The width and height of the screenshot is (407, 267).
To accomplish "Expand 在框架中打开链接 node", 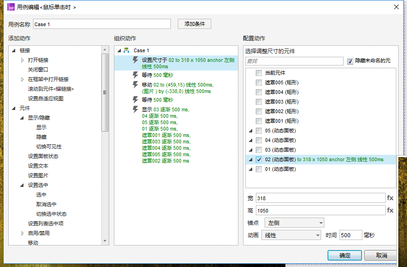I will click(x=23, y=79).
